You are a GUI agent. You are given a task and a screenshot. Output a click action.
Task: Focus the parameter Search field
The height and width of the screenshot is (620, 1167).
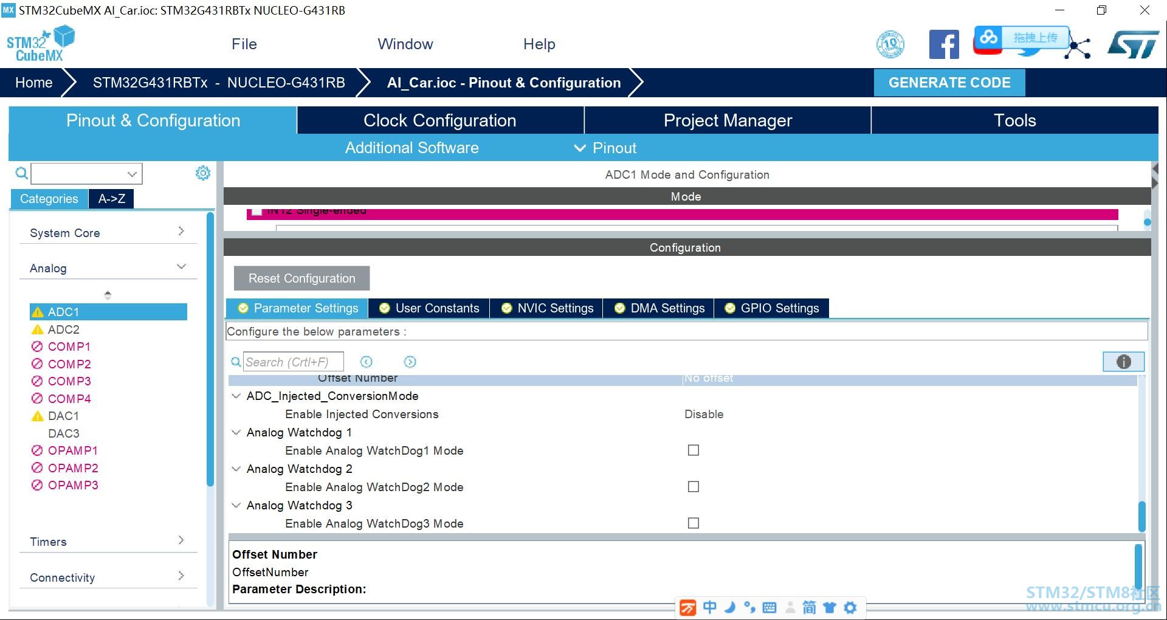(294, 362)
